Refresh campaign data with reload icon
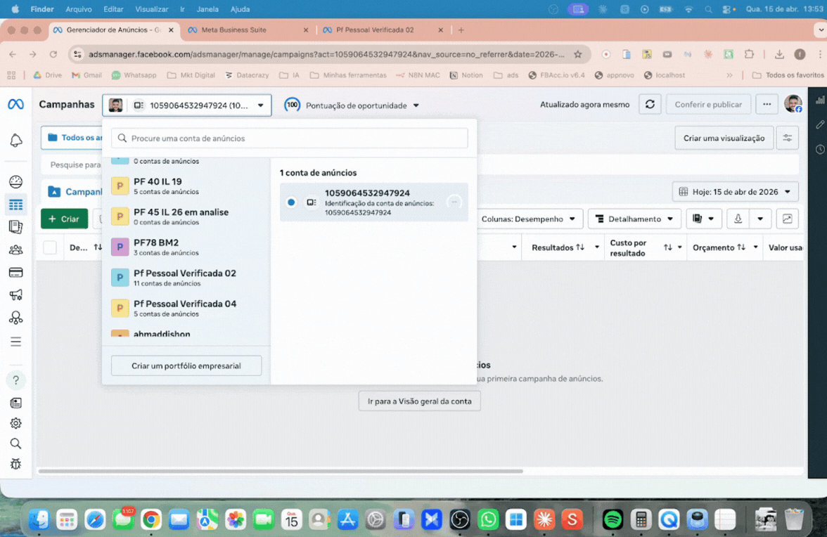827x537 pixels. coord(650,104)
